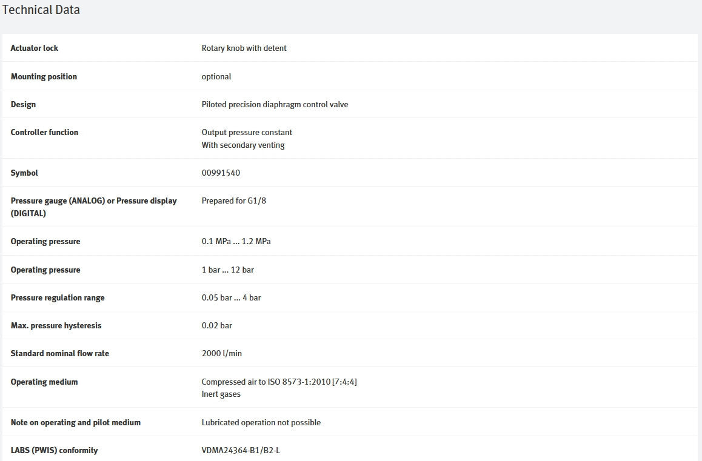Click the 'Design' row label
702x461 pixels.
(23, 104)
